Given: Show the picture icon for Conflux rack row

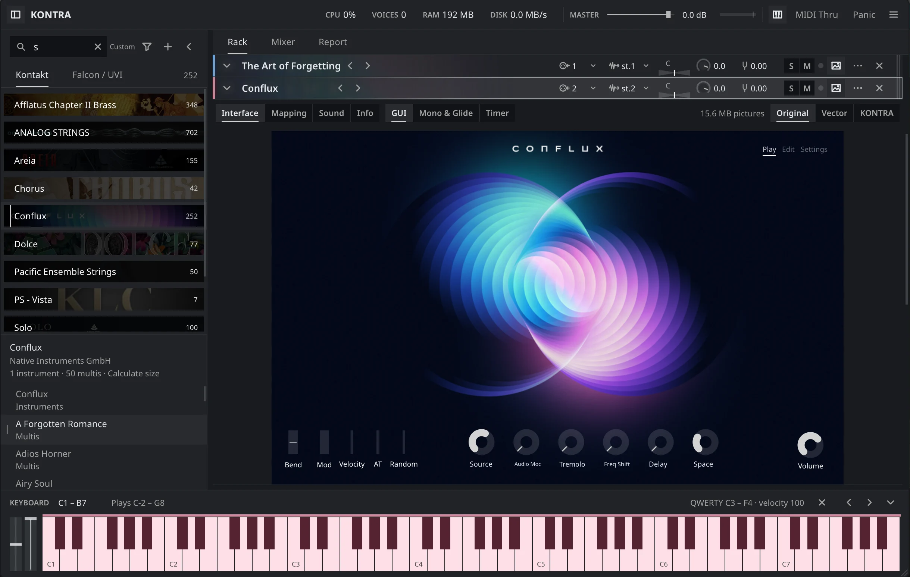Looking at the screenshot, I should pos(836,88).
